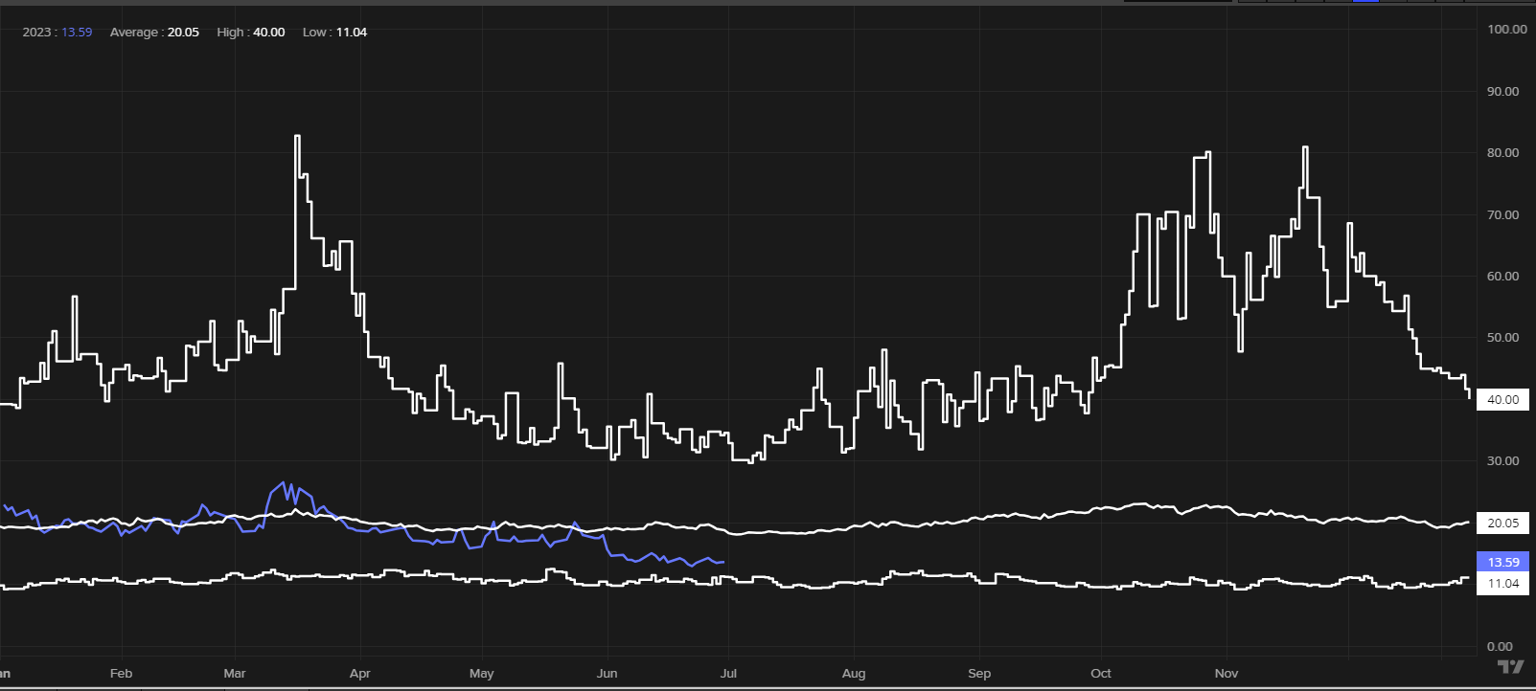
Task: Click the Apr label on time axis
Action: tap(360, 674)
